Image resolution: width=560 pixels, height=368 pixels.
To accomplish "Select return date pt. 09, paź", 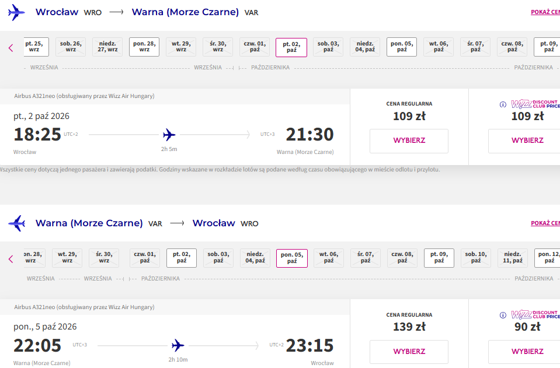I will 439,258.
